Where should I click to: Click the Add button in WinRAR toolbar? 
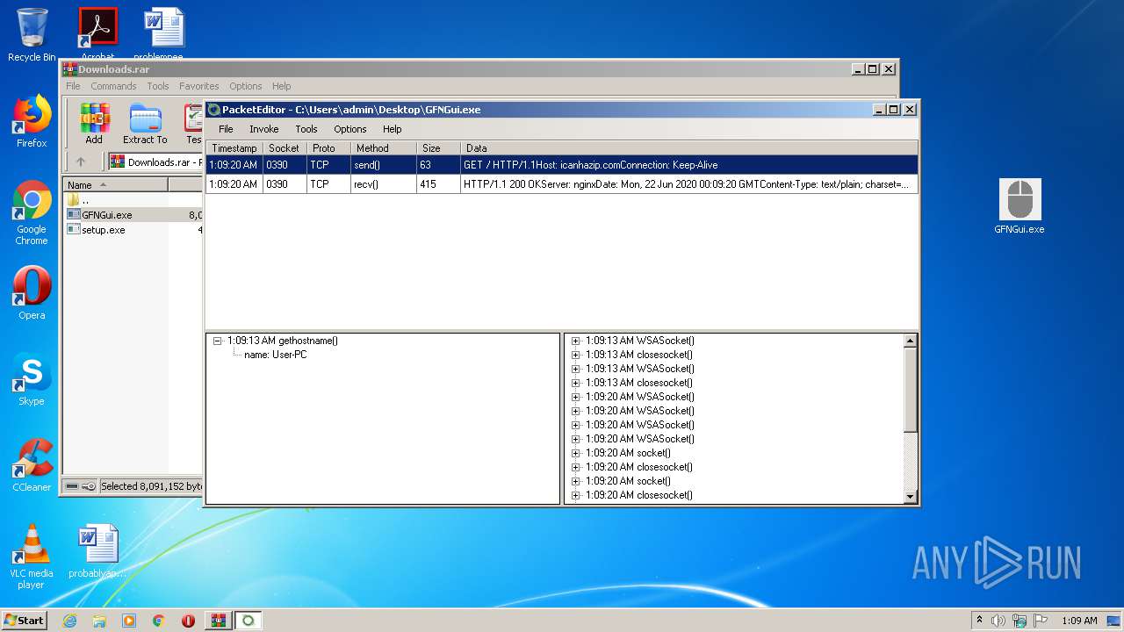tap(94, 124)
